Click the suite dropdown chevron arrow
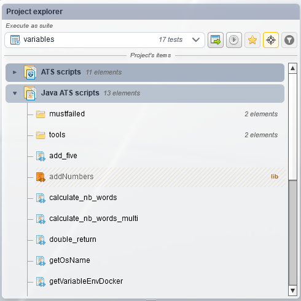 pos(196,39)
